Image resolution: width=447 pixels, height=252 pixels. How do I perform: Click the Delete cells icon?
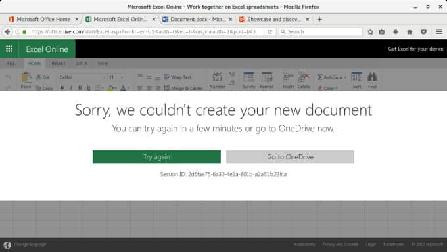(304, 77)
